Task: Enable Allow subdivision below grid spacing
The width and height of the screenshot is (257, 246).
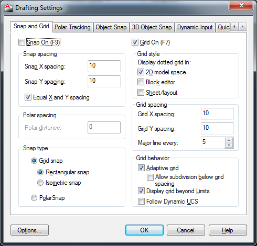Action: tap(150, 177)
